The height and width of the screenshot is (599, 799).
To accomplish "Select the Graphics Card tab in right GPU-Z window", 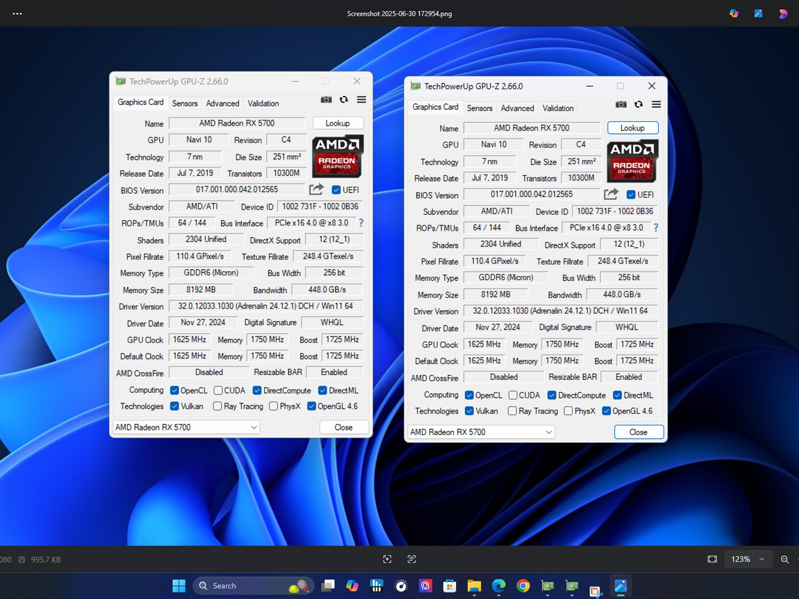I will (435, 107).
